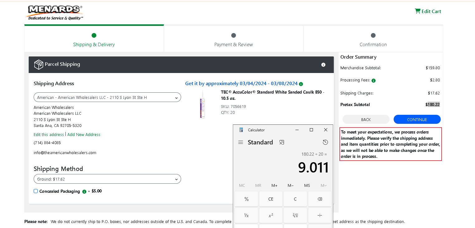
Task: Click the Merchandise Subtotal $159.80 value
Action: click(x=433, y=68)
